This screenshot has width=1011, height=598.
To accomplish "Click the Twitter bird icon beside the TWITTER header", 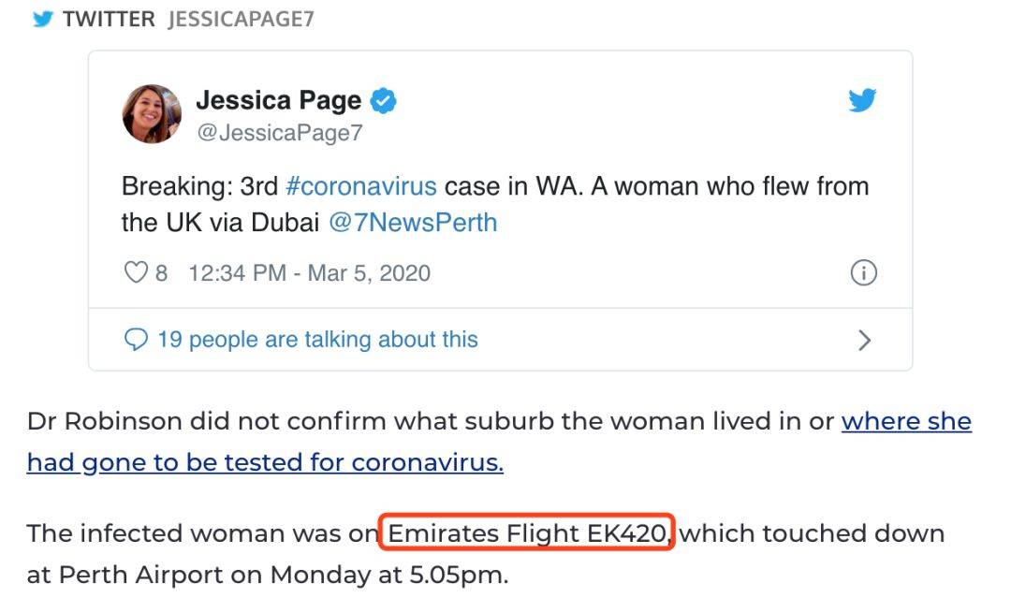I will click(x=42, y=19).
